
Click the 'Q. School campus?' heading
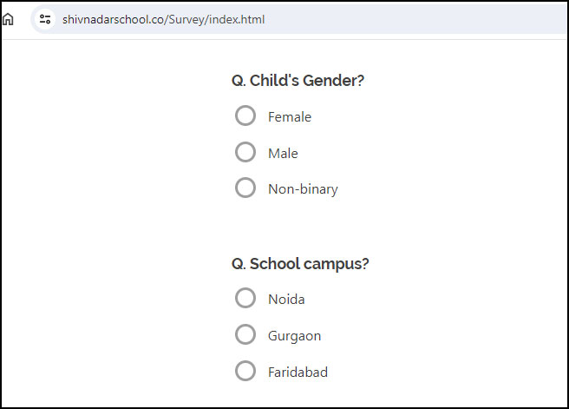[x=300, y=264]
